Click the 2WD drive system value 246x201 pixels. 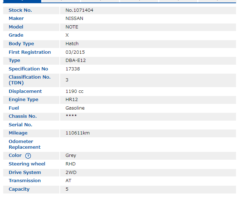[71, 173]
